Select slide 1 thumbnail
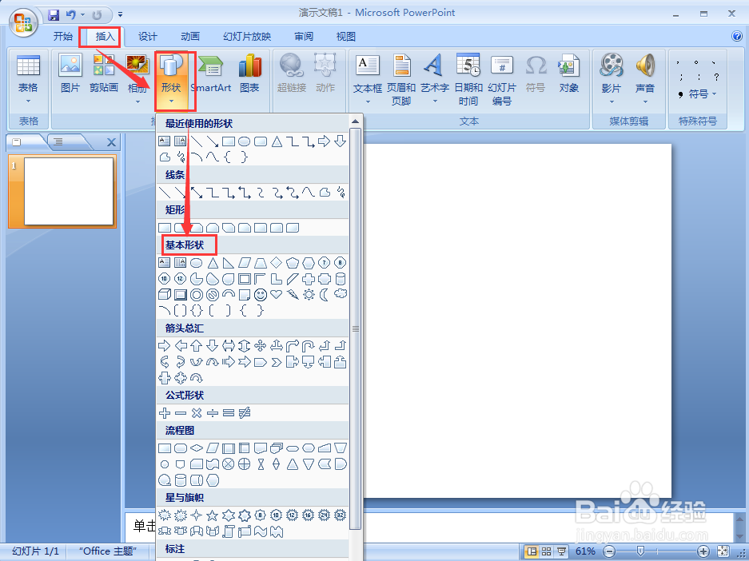This screenshot has width=749, height=561. pyautogui.click(x=69, y=191)
